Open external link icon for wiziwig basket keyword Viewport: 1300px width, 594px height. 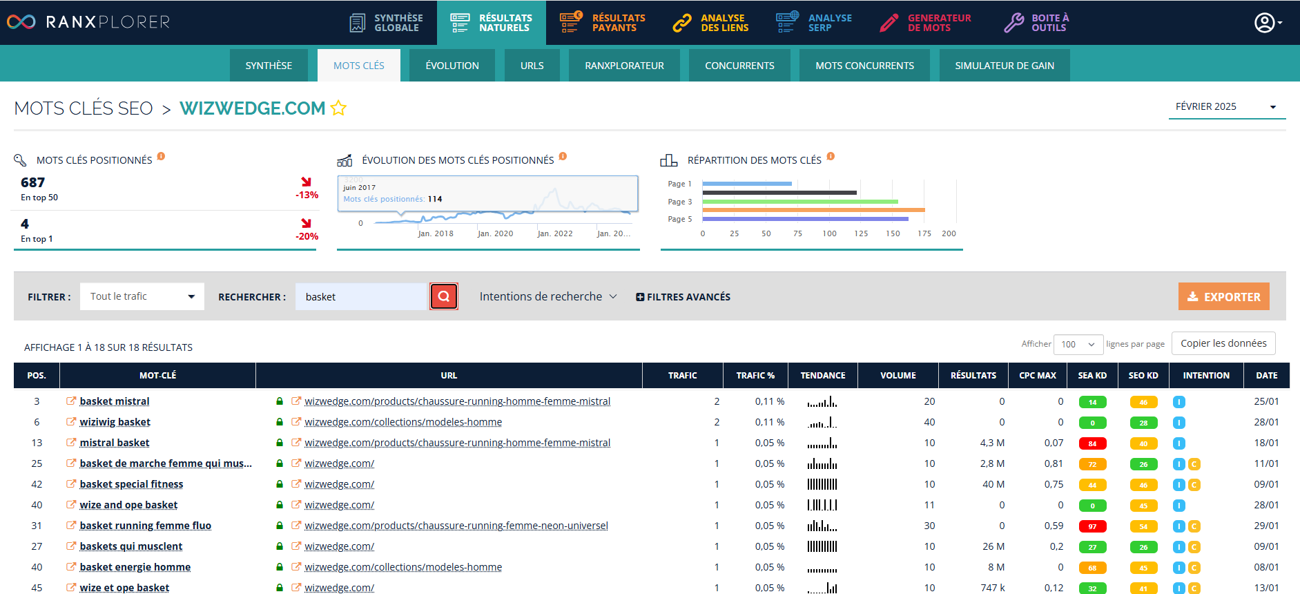pyautogui.click(x=71, y=421)
